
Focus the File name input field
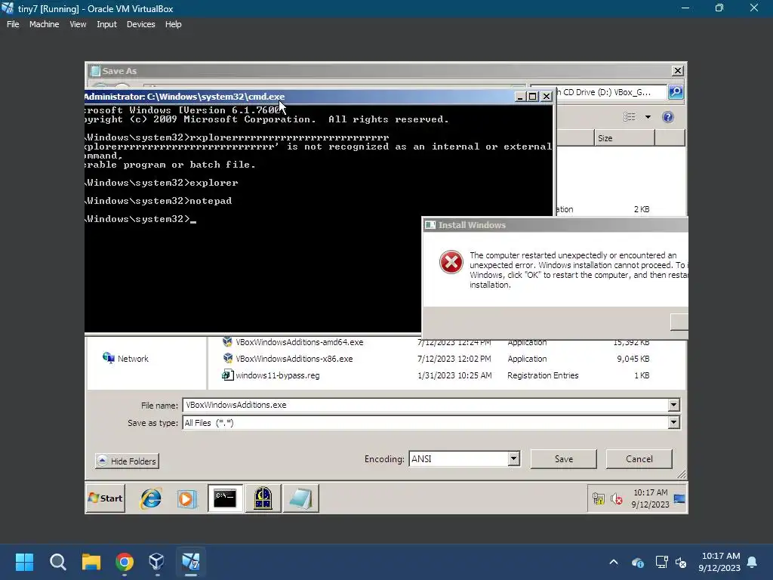(x=425, y=405)
